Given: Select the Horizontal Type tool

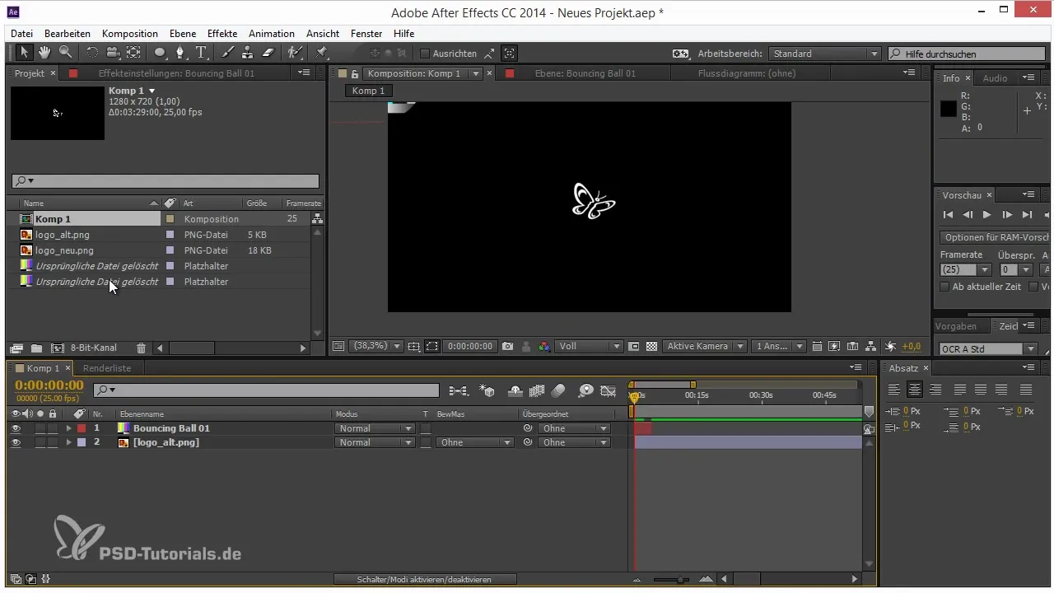Looking at the screenshot, I should tap(201, 53).
